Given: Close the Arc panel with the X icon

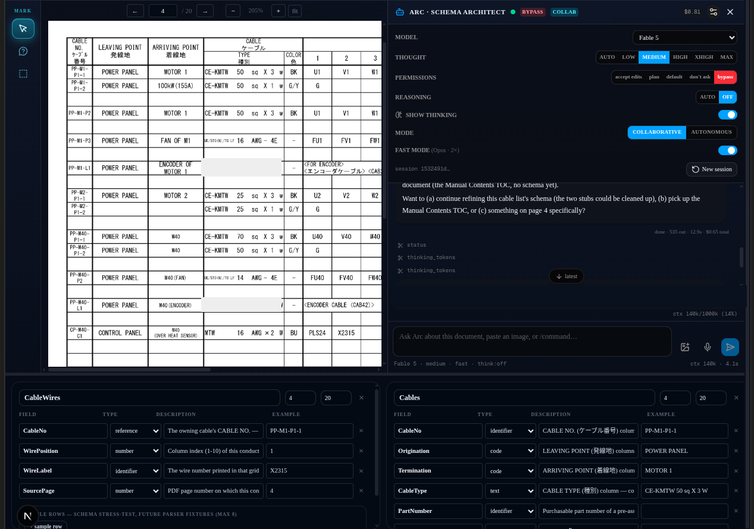Looking at the screenshot, I should click(730, 12).
